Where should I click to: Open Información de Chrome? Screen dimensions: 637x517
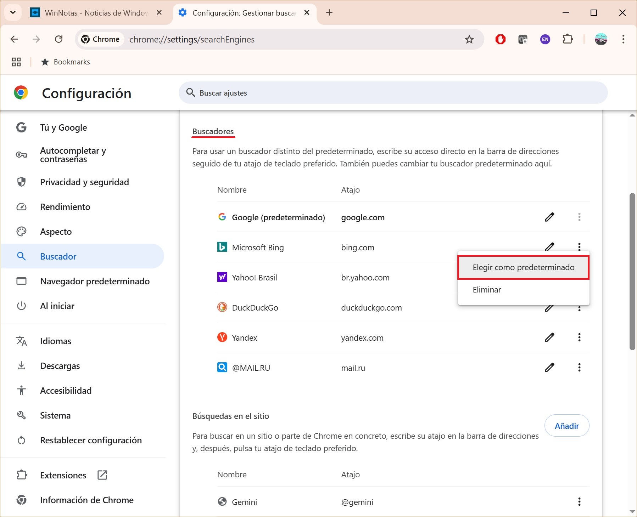(x=83, y=500)
